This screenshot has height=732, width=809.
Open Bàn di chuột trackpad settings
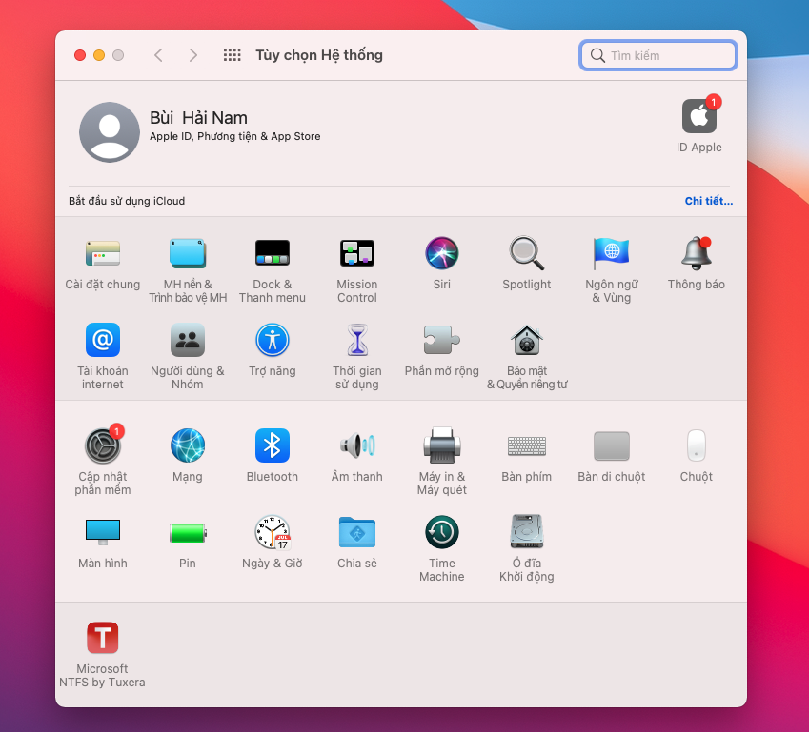[x=612, y=445]
